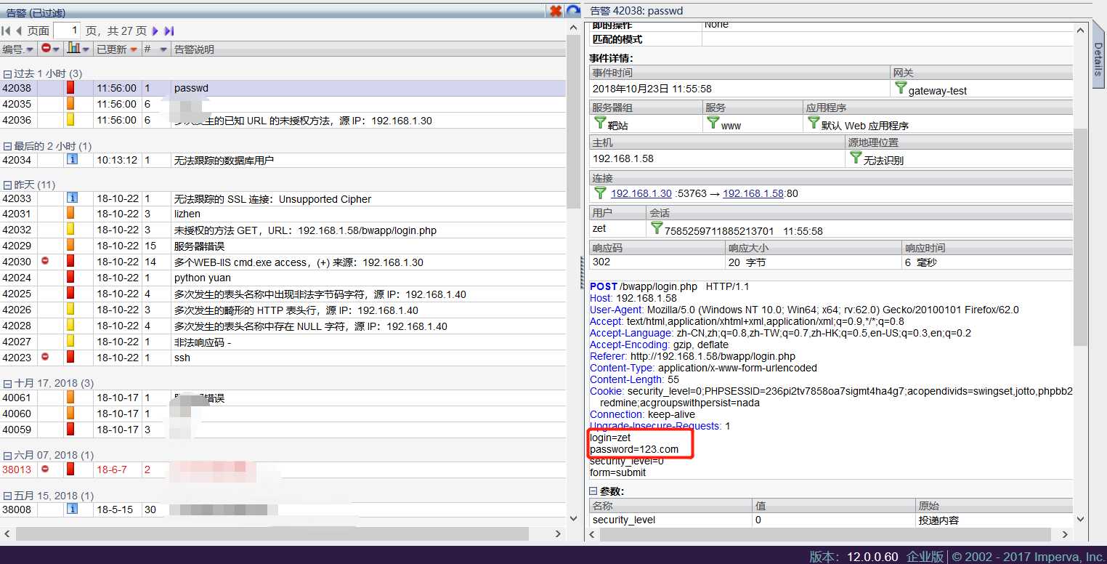Open the 编号 column dropdown
1107x564 pixels.
tap(30, 49)
